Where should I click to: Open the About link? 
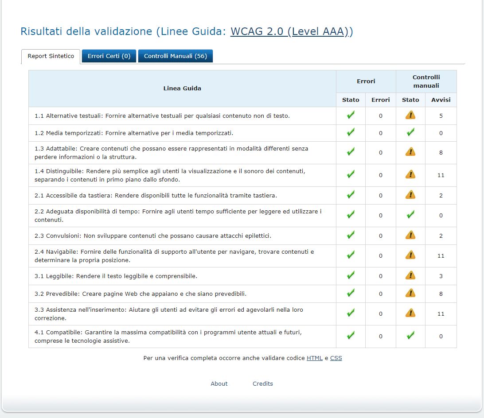point(219,383)
